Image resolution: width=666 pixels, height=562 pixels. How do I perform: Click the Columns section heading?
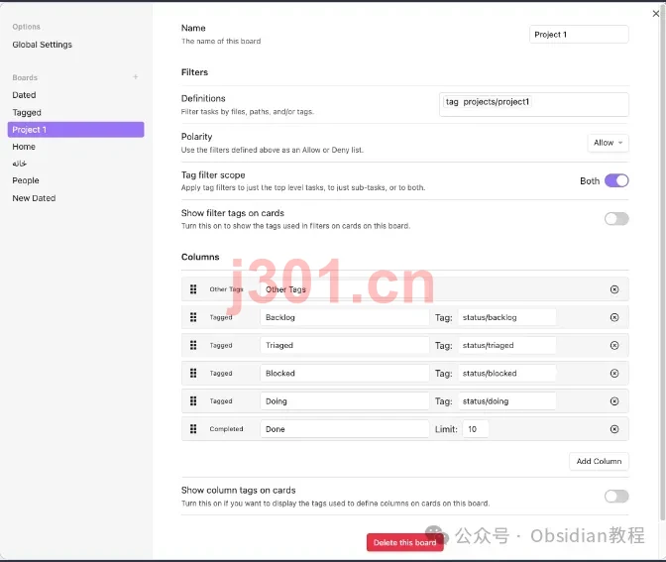coord(200,257)
